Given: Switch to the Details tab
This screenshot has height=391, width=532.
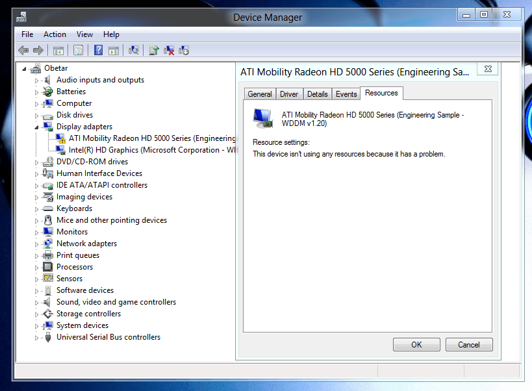Looking at the screenshot, I should (318, 94).
